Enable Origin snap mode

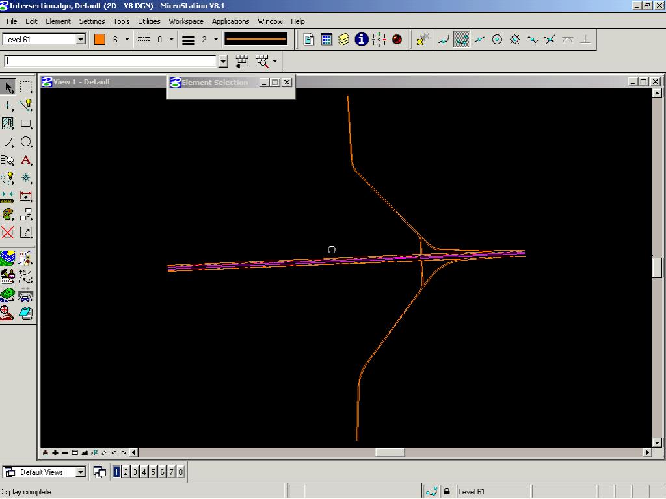coord(515,40)
